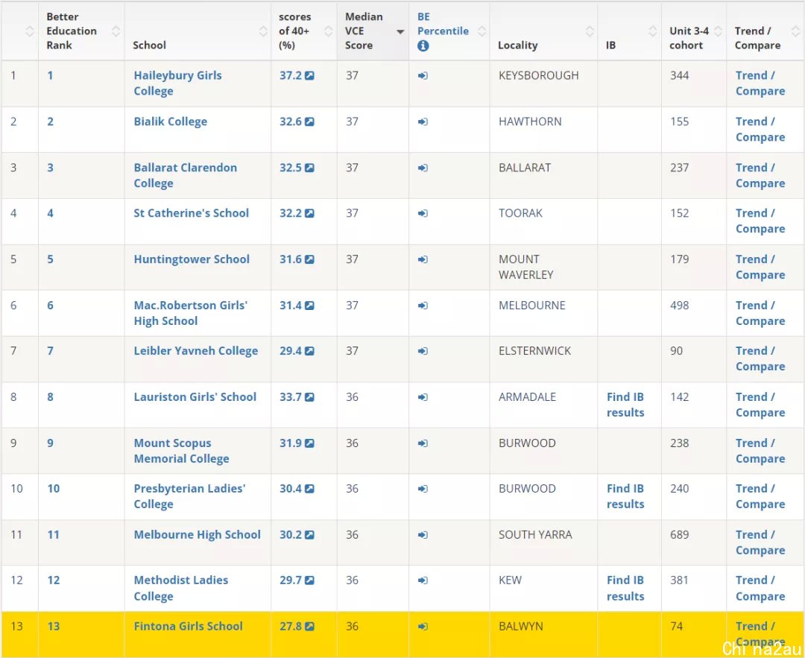Image resolution: width=805 pixels, height=658 pixels.
Task: Click the chart icon beside score 33.7
Action: point(309,397)
